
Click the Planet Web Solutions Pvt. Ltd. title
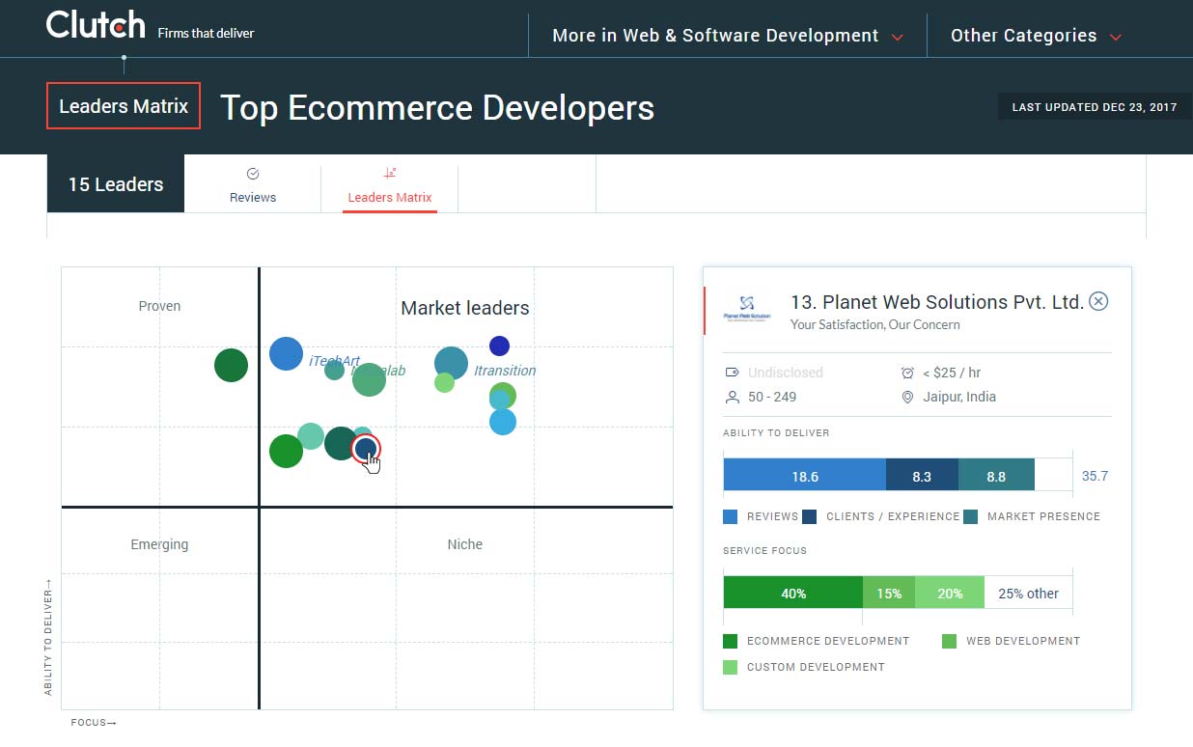click(936, 302)
